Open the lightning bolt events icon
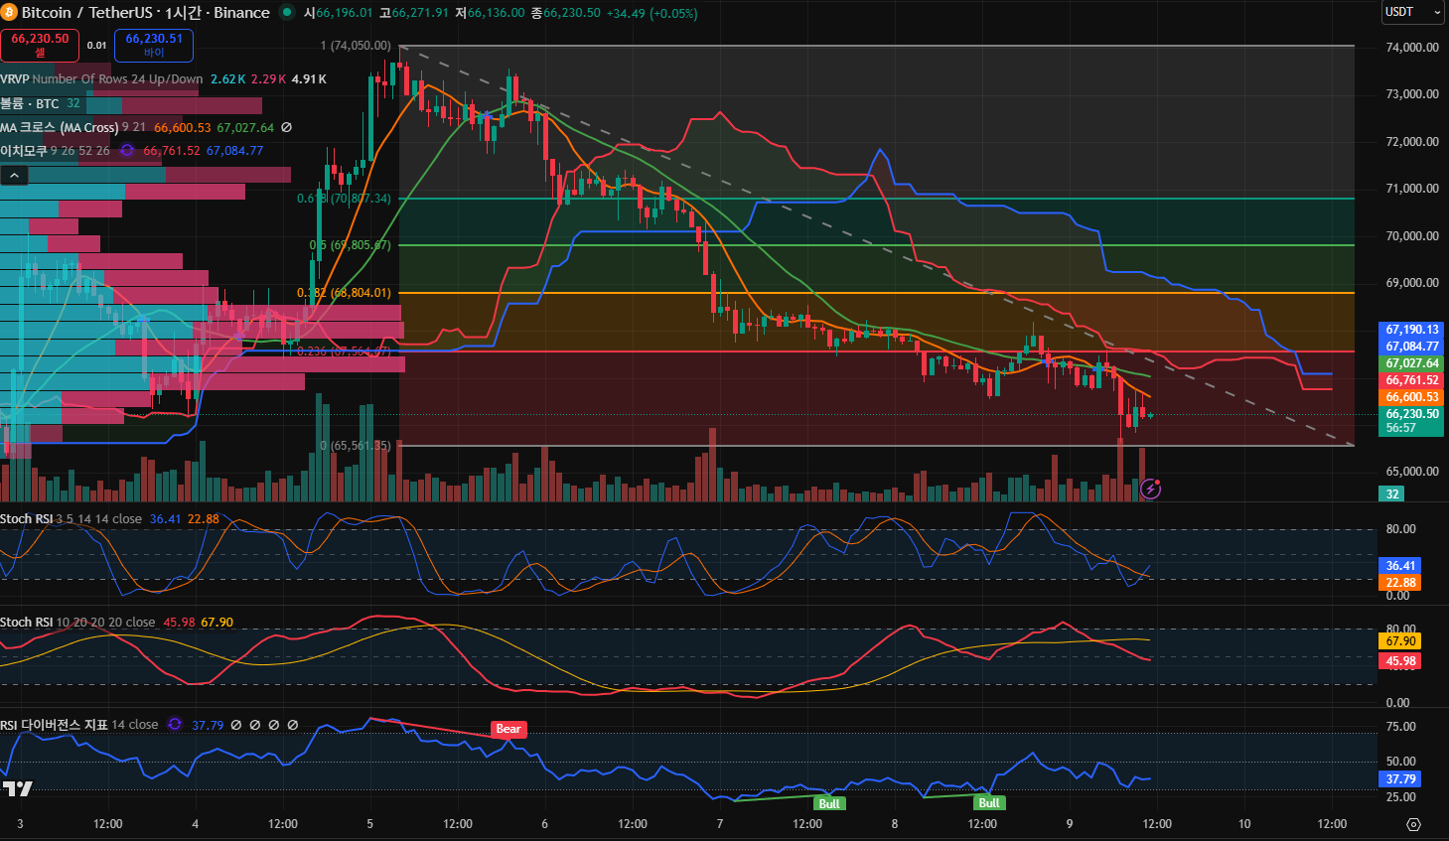The image size is (1449, 841). click(x=1150, y=489)
